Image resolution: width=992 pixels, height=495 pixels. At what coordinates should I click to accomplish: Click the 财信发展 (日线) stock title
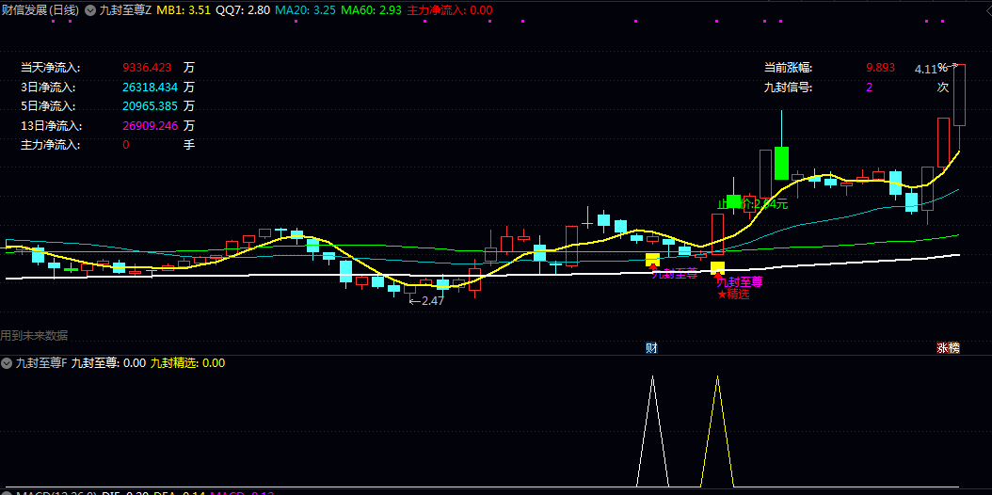pos(40,10)
